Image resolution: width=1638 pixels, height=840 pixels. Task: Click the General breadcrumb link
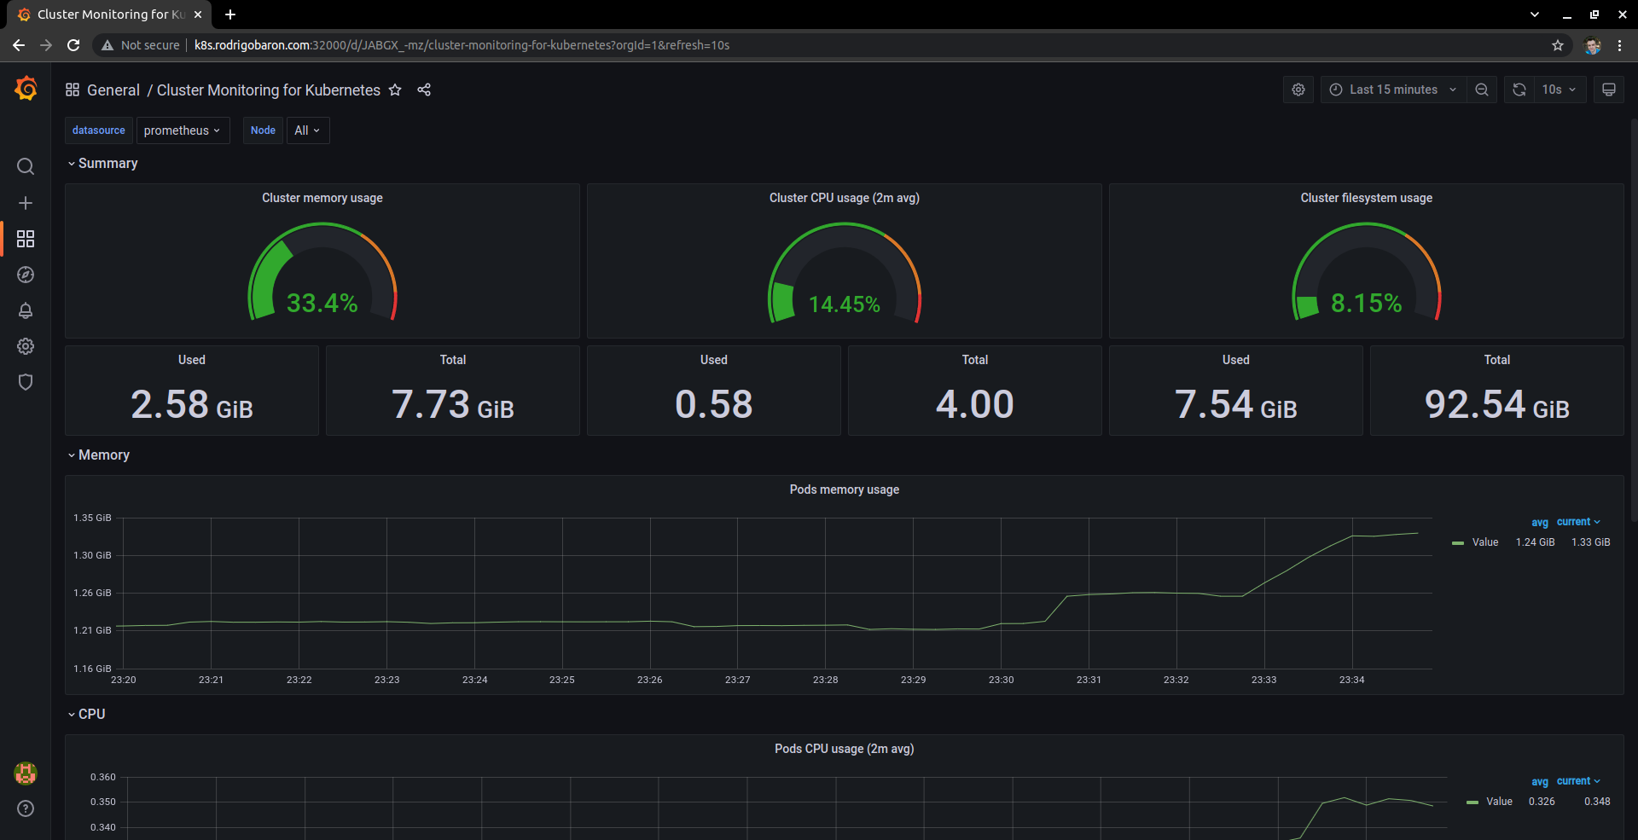[113, 90]
